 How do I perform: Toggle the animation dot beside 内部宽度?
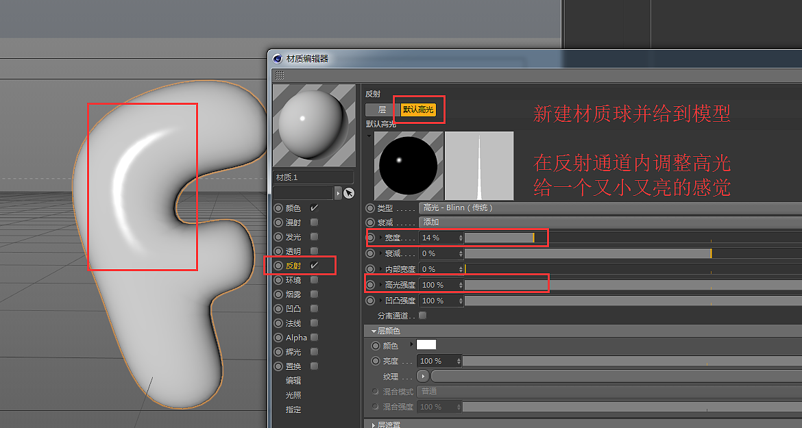coord(370,268)
